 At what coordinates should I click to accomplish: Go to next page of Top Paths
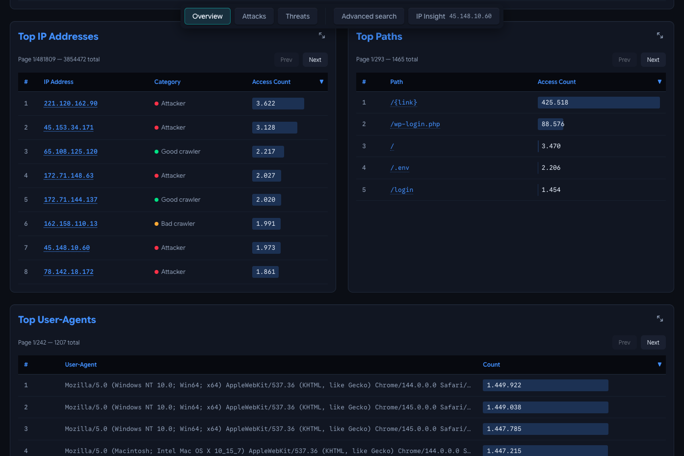click(x=653, y=60)
